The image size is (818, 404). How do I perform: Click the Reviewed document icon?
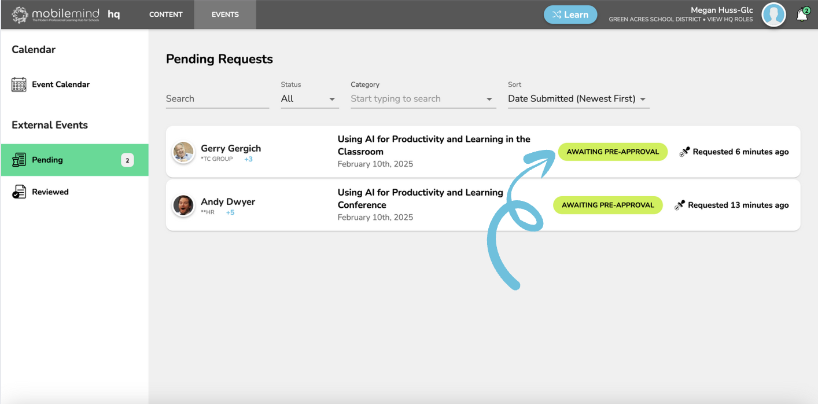click(x=19, y=192)
